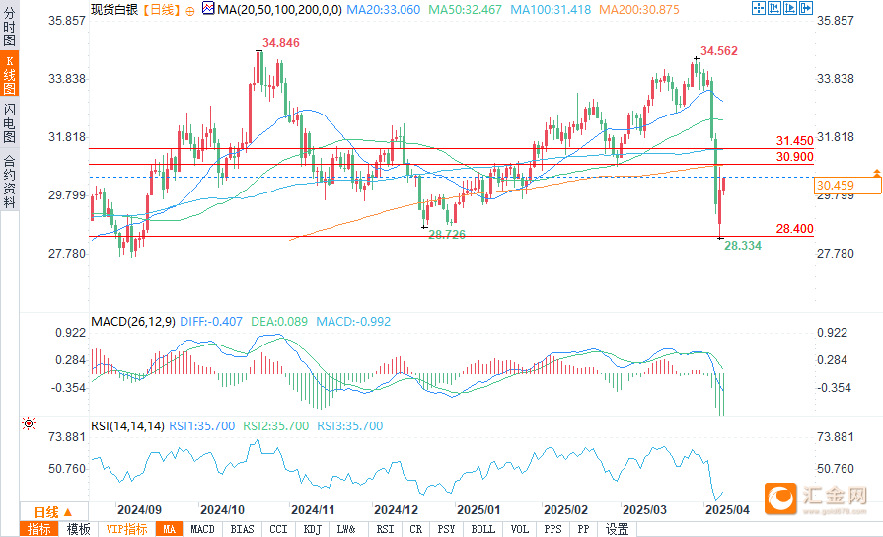Click the scroll-left chart axis icon
Image resolution: width=883 pixels, height=537 pixels.
click(x=774, y=8)
